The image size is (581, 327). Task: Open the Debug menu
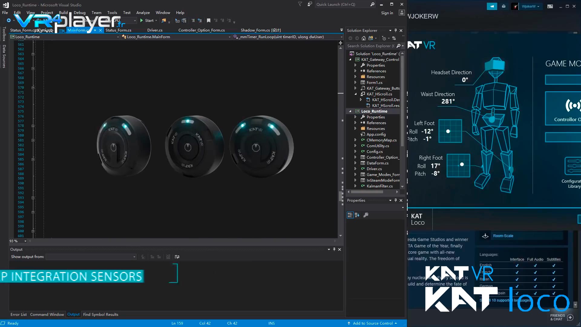tap(80, 12)
